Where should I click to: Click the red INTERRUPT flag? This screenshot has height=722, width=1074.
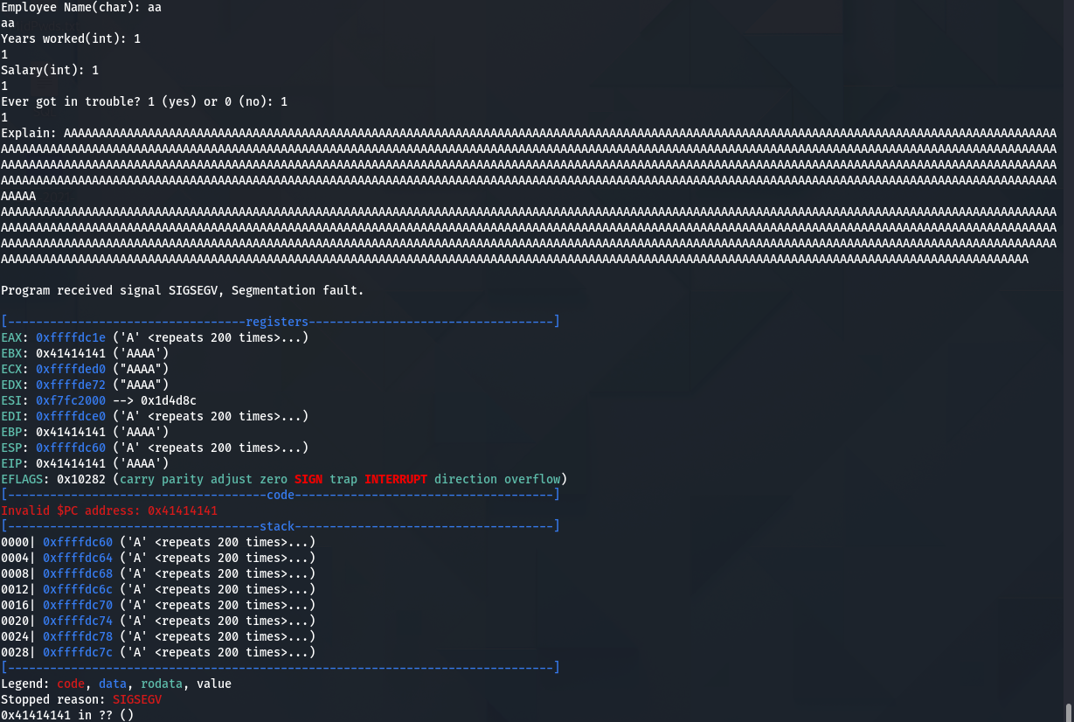[396, 479]
